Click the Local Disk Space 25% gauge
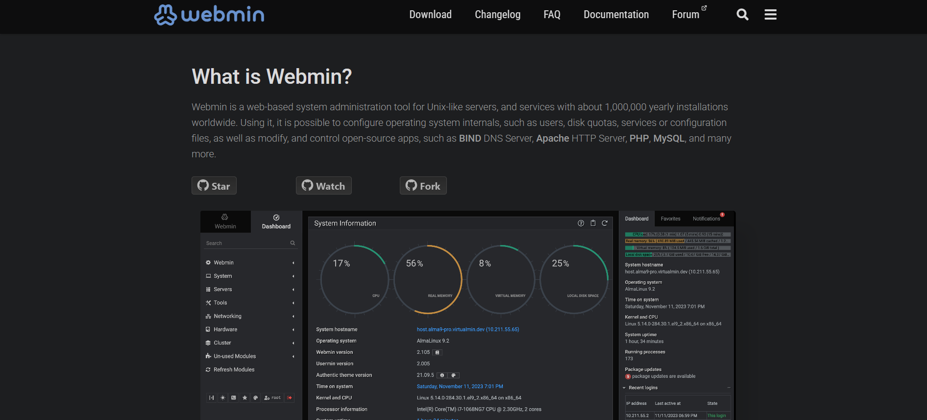927x420 pixels. pos(574,279)
